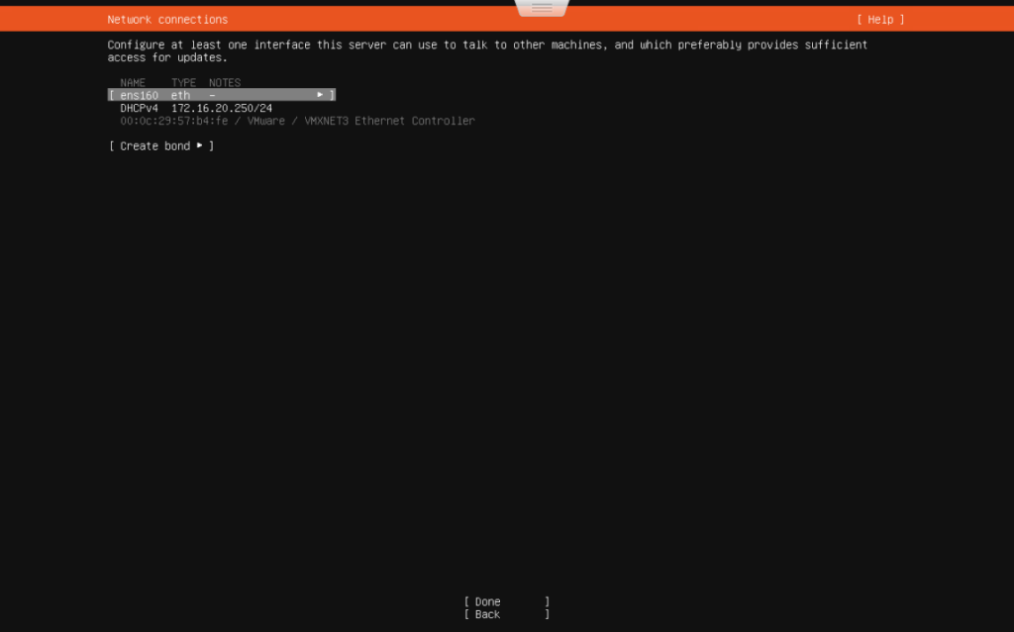Click the NAME column header
Image resolution: width=1014 pixels, height=632 pixels.
[x=133, y=82]
